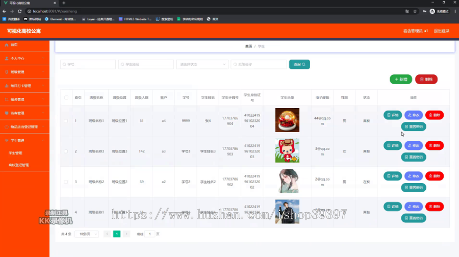
Task: Click 重置密码 for student 学生姓名2
Action: tap(414, 187)
